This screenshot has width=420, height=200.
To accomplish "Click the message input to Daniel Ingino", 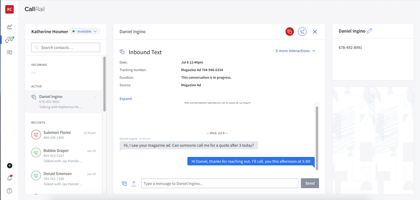I will pyautogui.click(x=220, y=183).
